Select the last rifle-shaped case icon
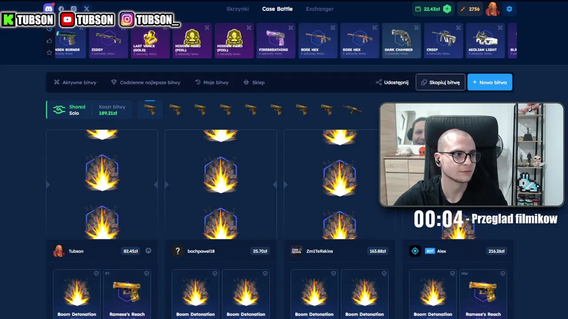Screen dimensions: 568x319 (x=352, y=109)
